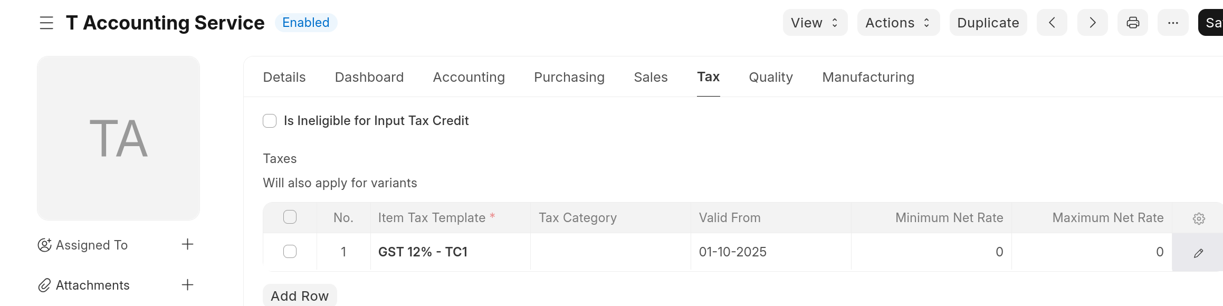
Task: Open the View dropdown
Action: (x=815, y=23)
